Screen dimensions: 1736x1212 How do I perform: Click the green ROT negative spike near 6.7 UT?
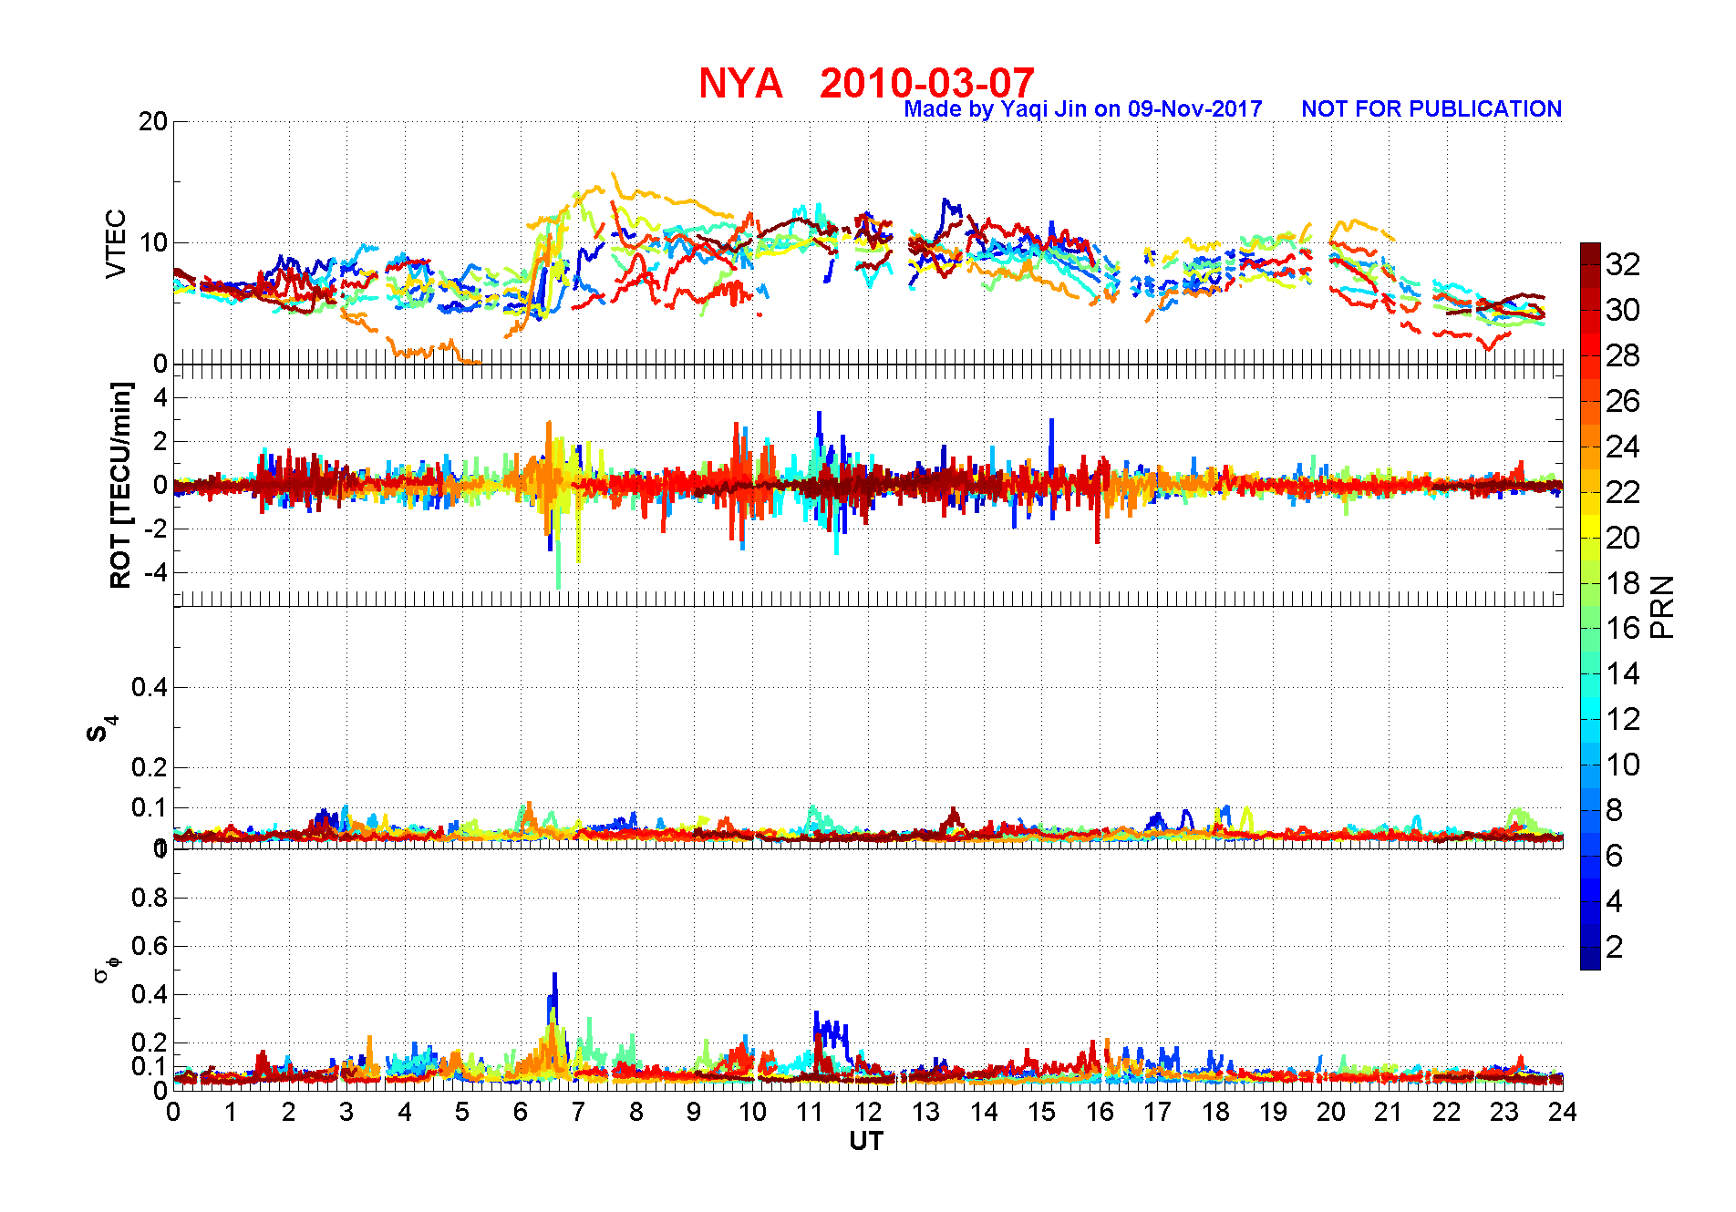tap(558, 565)
